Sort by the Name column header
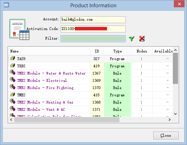The image size is (187, 145). tap(49, 51)
